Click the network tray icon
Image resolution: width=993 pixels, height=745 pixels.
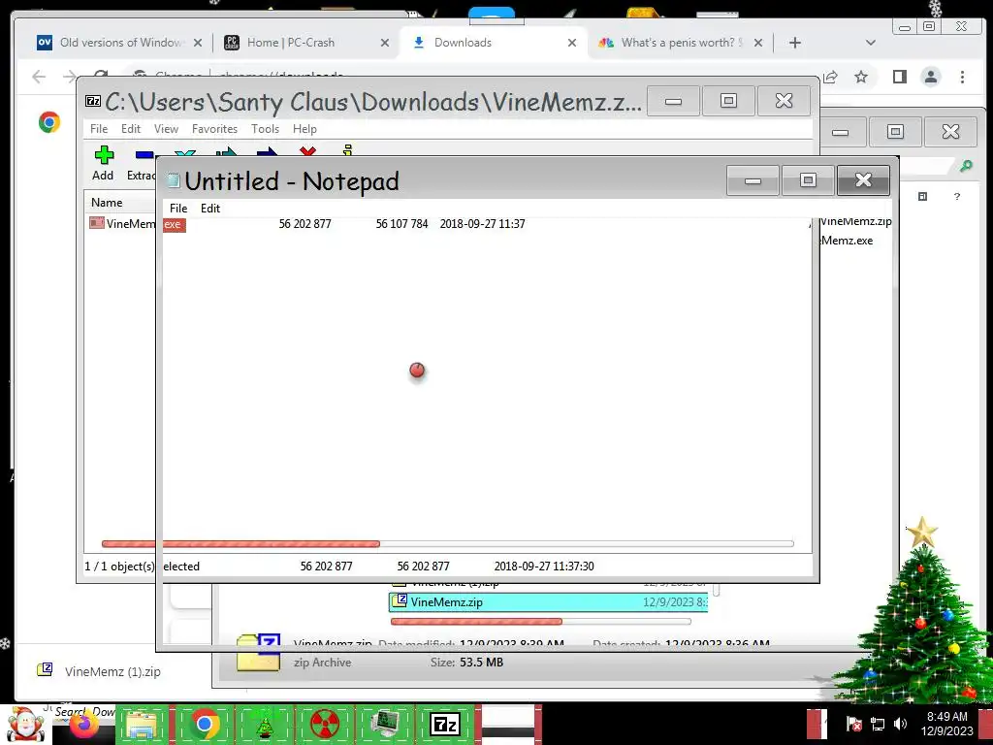coord(877,724)
